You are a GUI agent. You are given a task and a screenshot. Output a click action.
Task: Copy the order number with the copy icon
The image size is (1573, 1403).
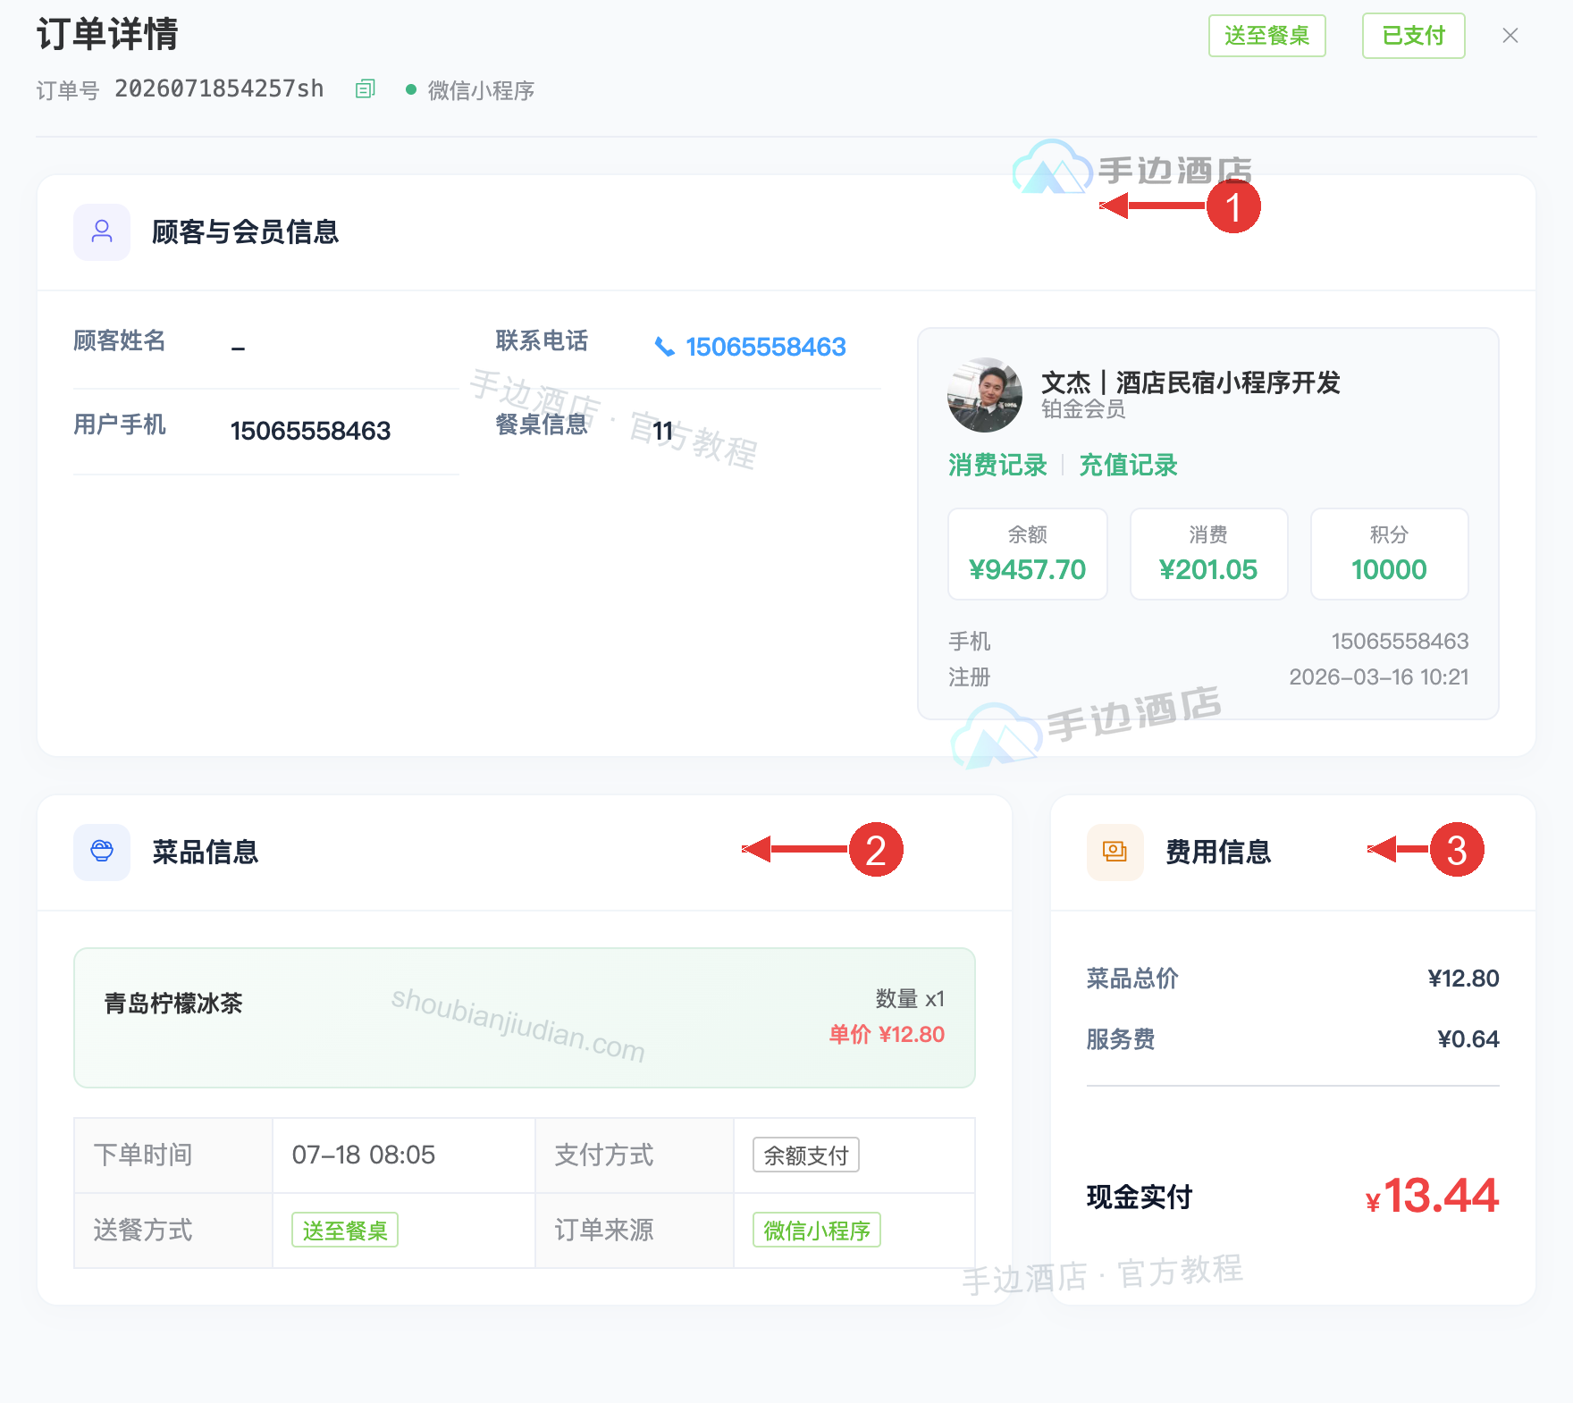pos(365,88)
